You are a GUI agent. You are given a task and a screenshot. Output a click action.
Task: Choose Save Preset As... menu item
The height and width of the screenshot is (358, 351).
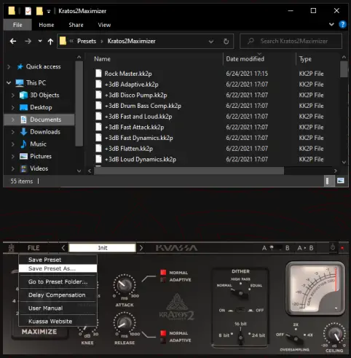pyautogui.click(x=58, y=268)
